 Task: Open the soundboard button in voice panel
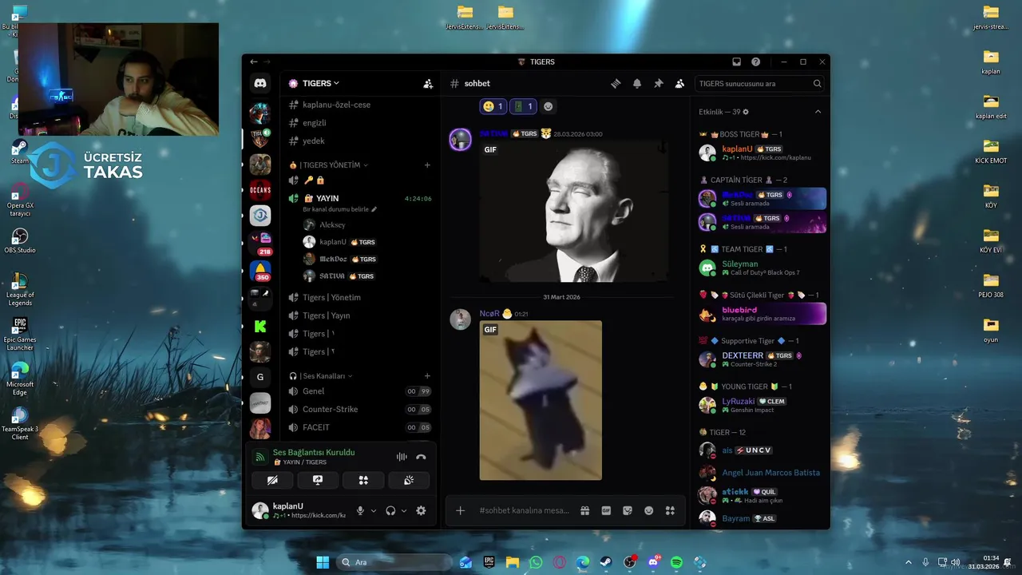point(409,480)
